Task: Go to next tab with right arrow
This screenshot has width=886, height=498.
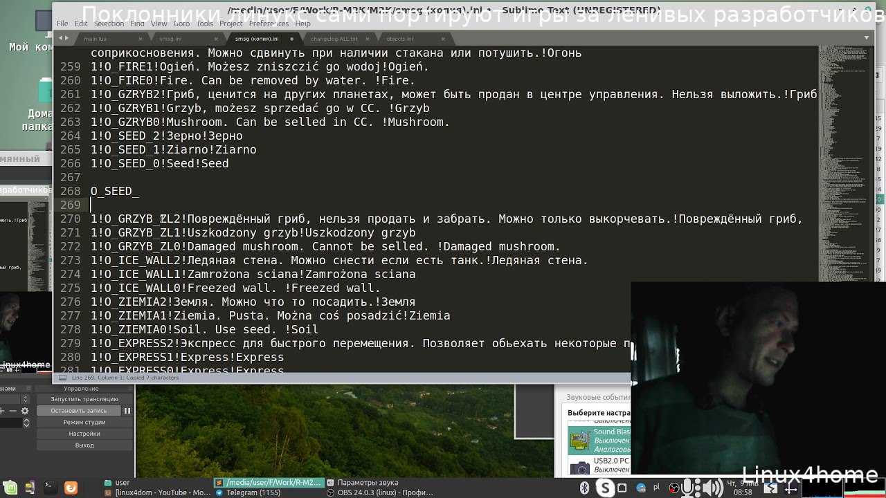Action: pyautogui.click(x=66, y=39)
